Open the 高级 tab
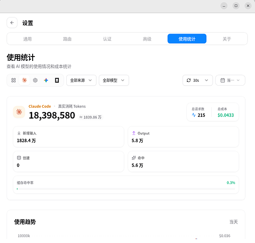Viewport: 255px width, 243px height. coord(147,39)
